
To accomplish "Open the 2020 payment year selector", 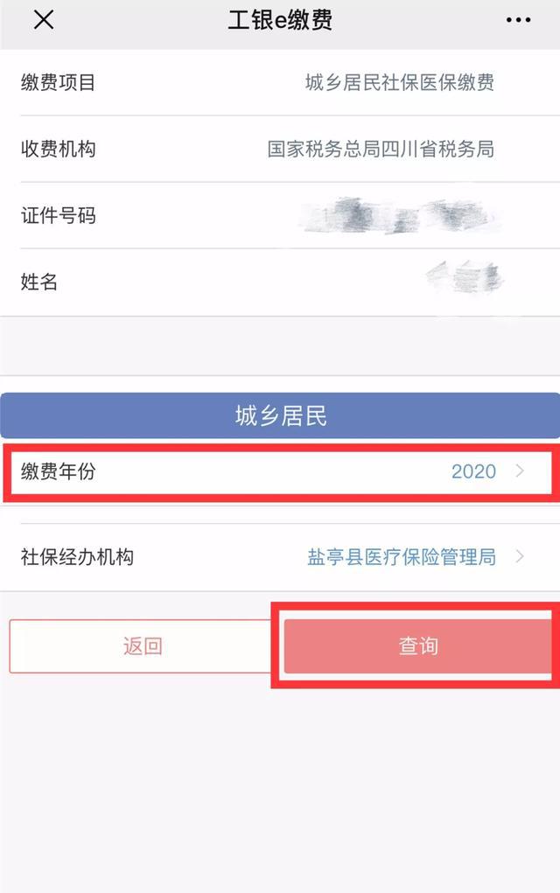I will click(x=473, y=472).
